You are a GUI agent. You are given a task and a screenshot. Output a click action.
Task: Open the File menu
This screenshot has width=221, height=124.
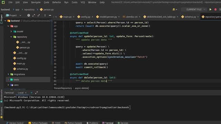10,2
